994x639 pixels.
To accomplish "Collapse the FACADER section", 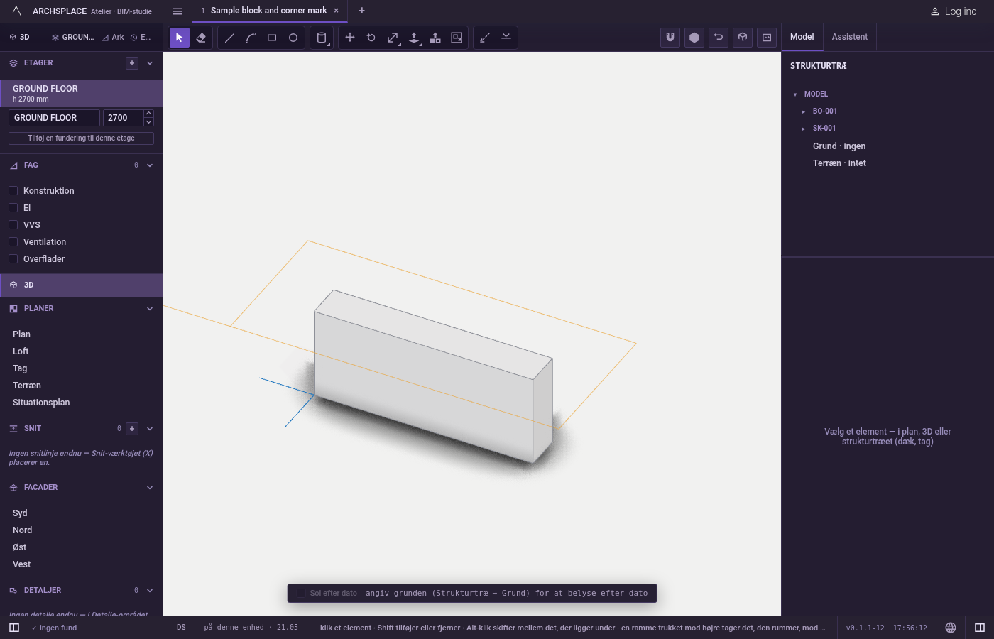I will pos(150,488).
